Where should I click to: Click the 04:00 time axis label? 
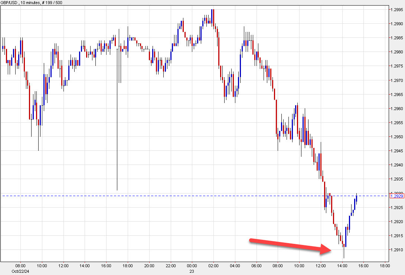click(235, 266)
